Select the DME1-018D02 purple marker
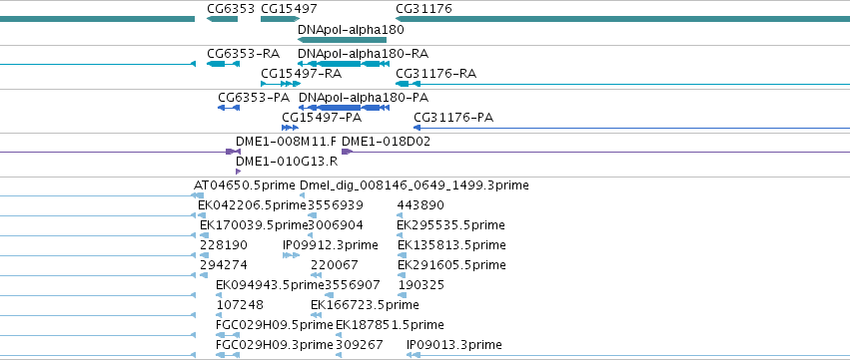Viewport: 850px width, 360px height. coord(347,152)
